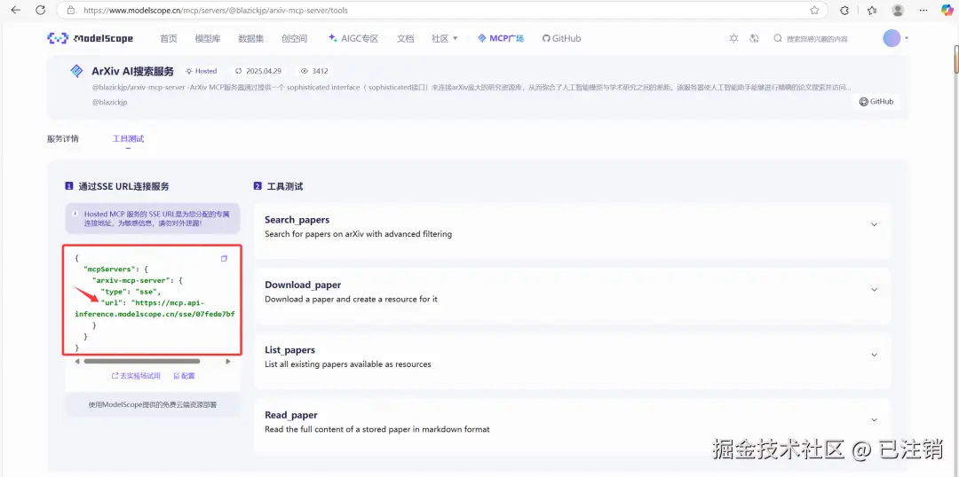Open the GitHub link in the nav bar
This screenshot has width=959, height=477.
coord(561,38)
